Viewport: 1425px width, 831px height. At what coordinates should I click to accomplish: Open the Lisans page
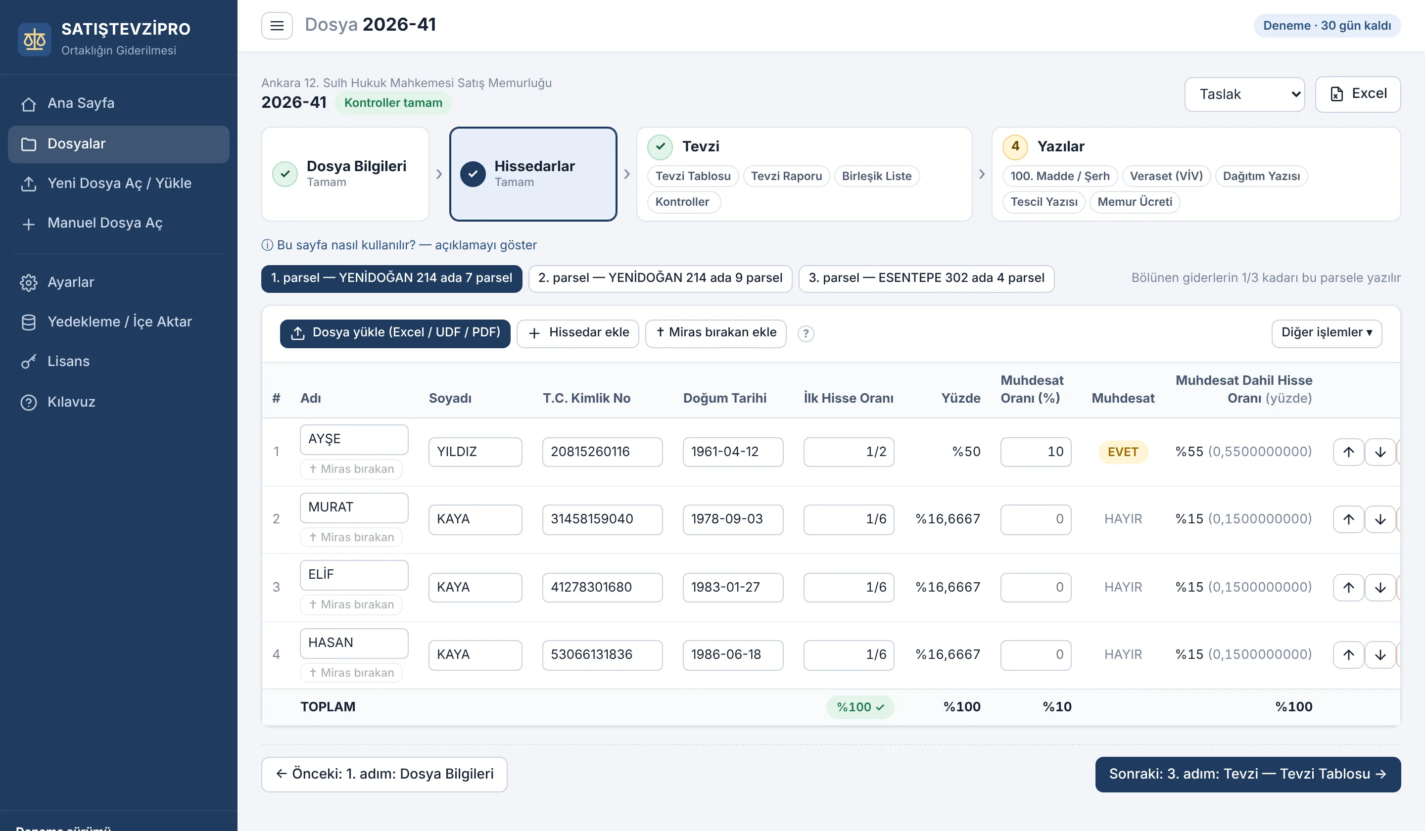(119, 361)
